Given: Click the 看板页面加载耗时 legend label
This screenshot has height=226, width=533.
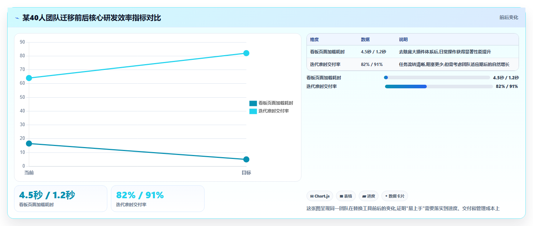Looking at the screenshot, I should pyautogui.click(x=276, y=103).
